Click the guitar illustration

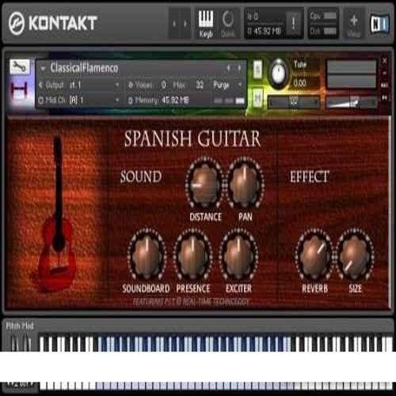coord(58,214)
